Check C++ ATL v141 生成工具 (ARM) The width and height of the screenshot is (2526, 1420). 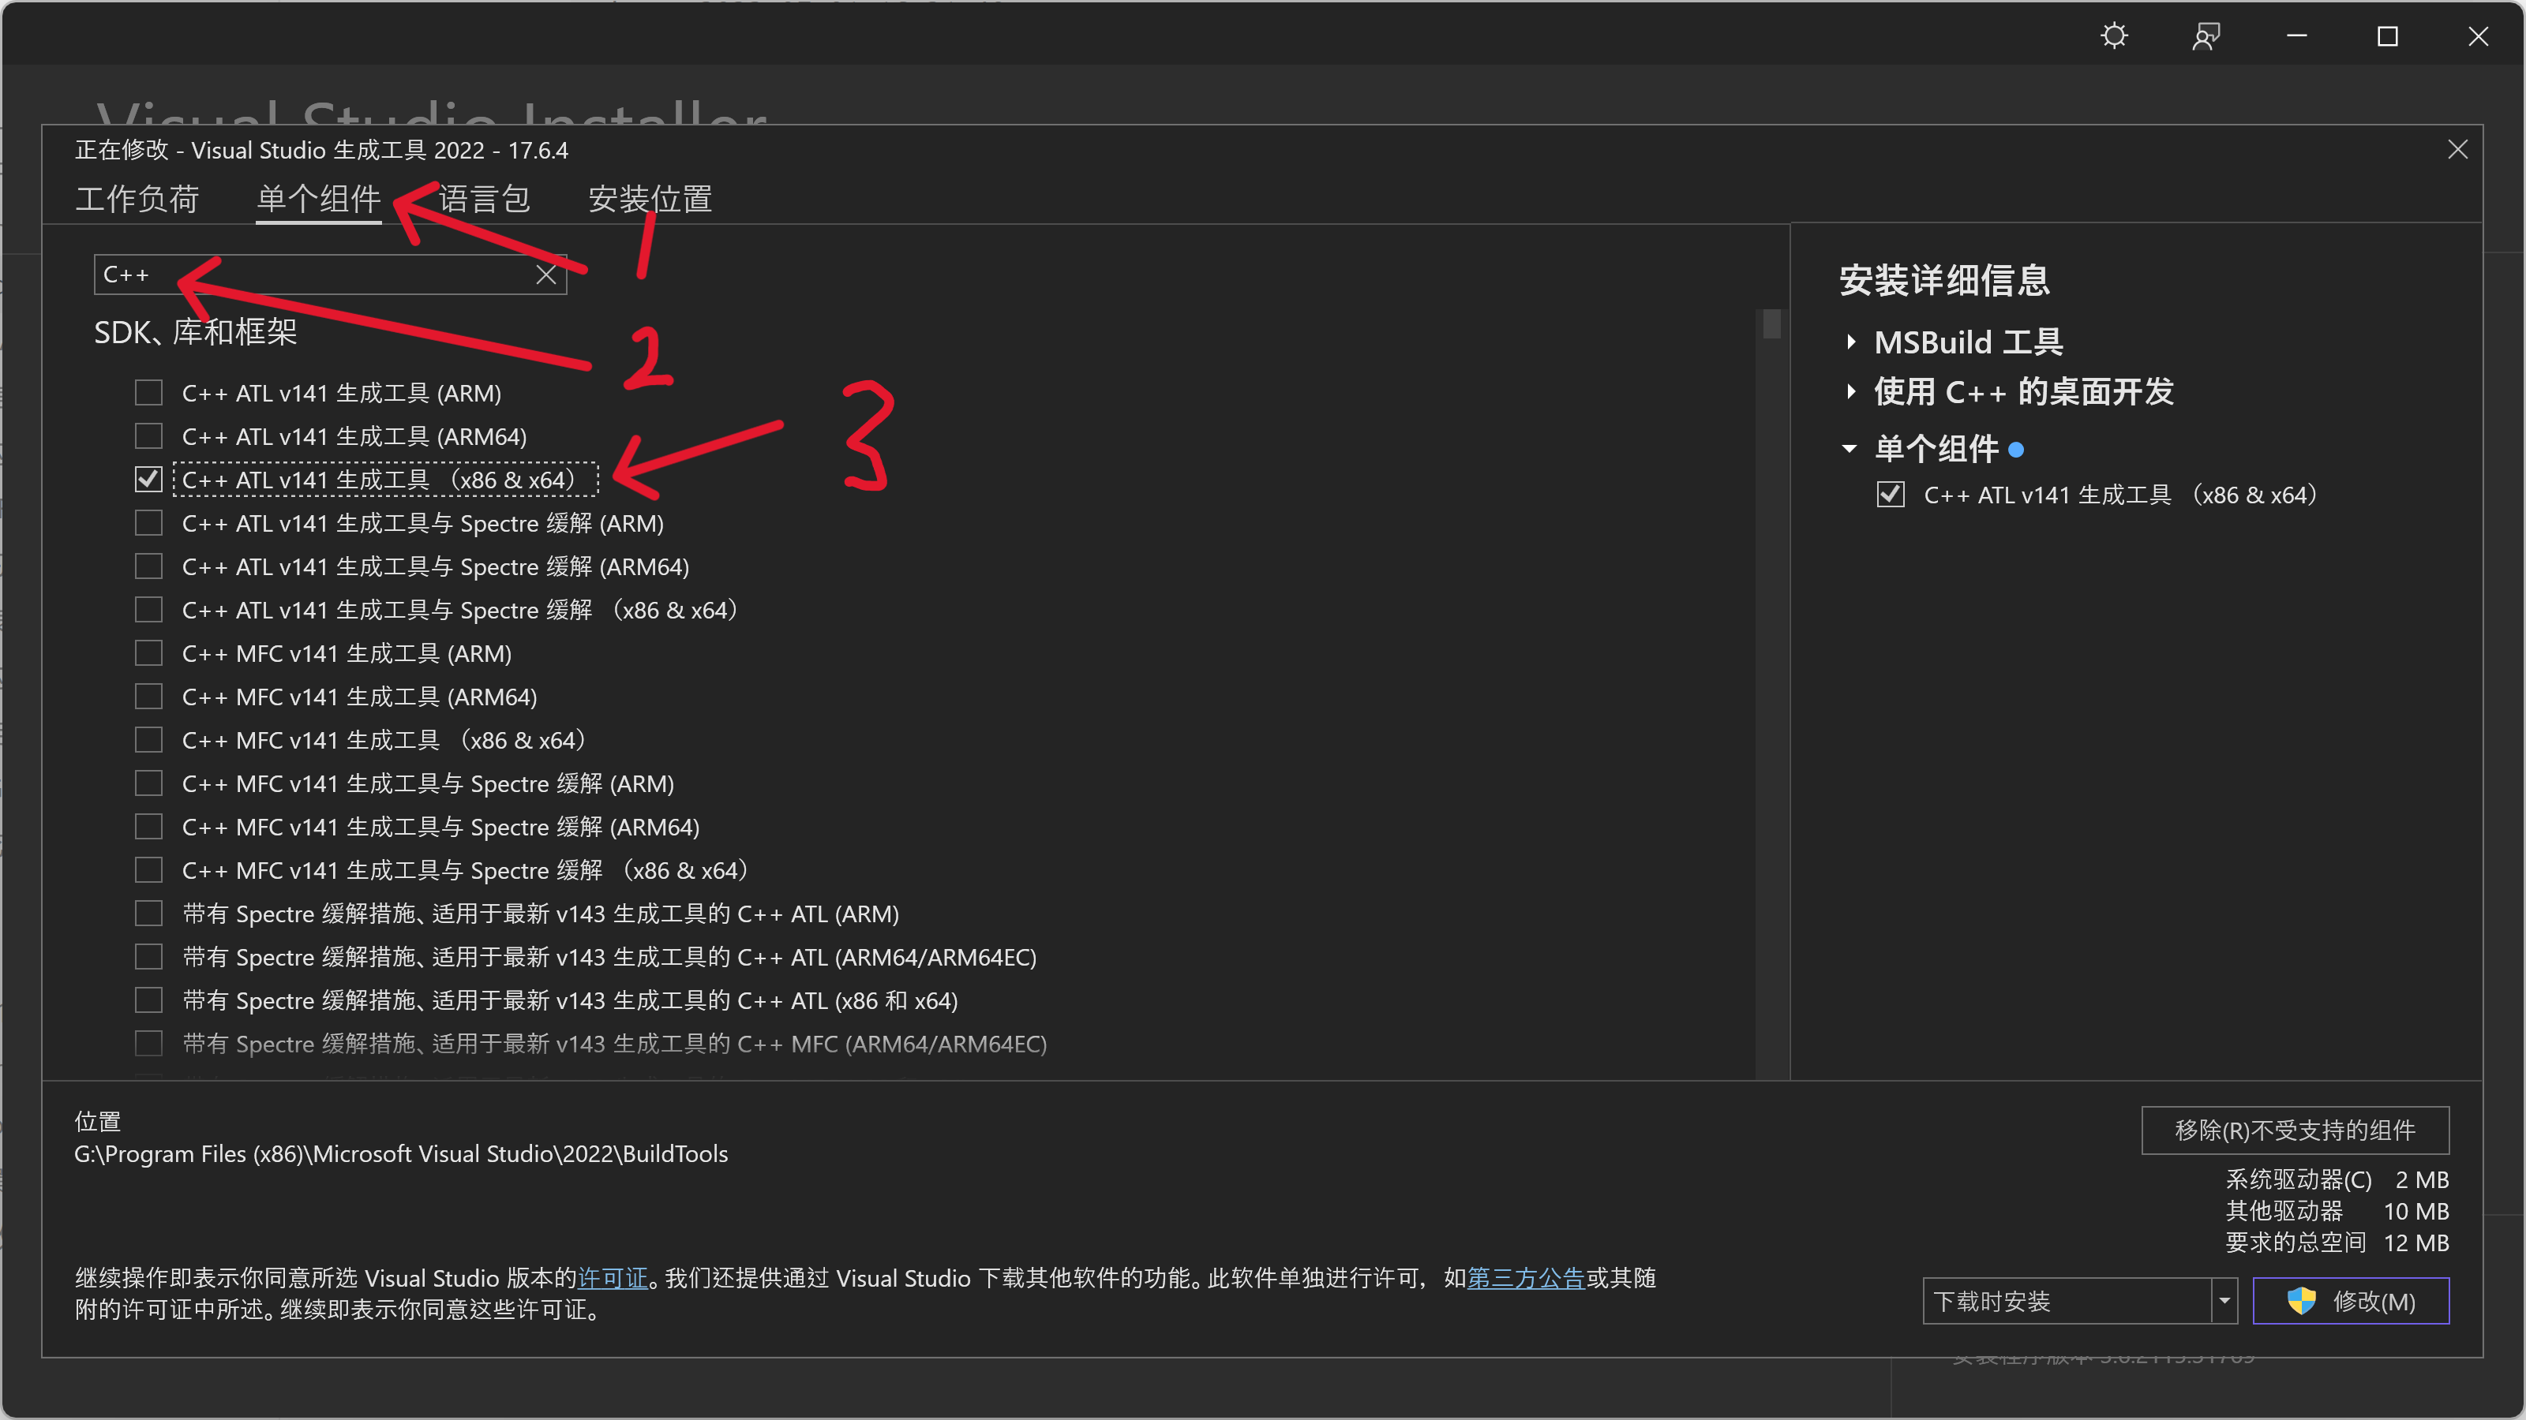148,392
